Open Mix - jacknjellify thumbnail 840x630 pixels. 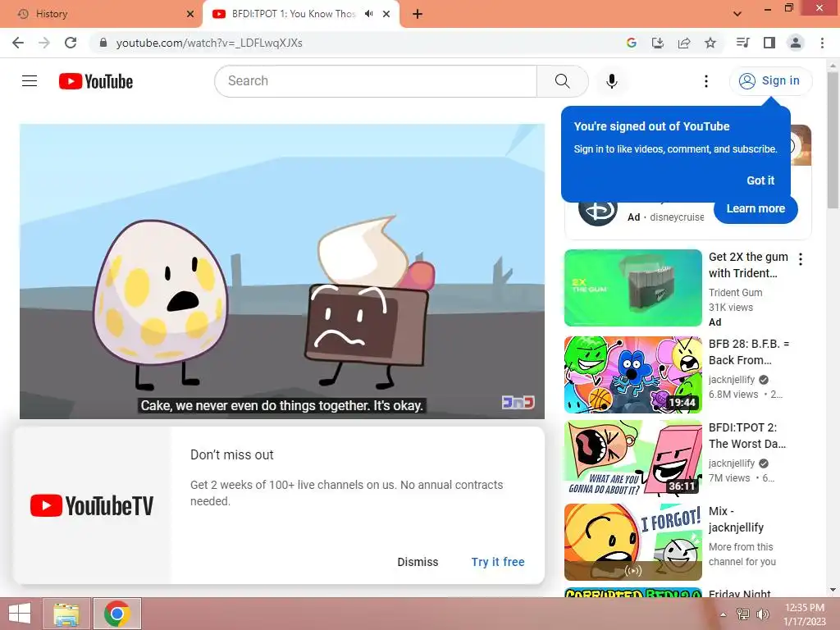(x=632, y=542)
